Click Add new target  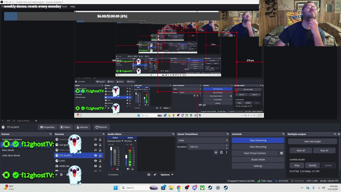(x=312, y=141)
